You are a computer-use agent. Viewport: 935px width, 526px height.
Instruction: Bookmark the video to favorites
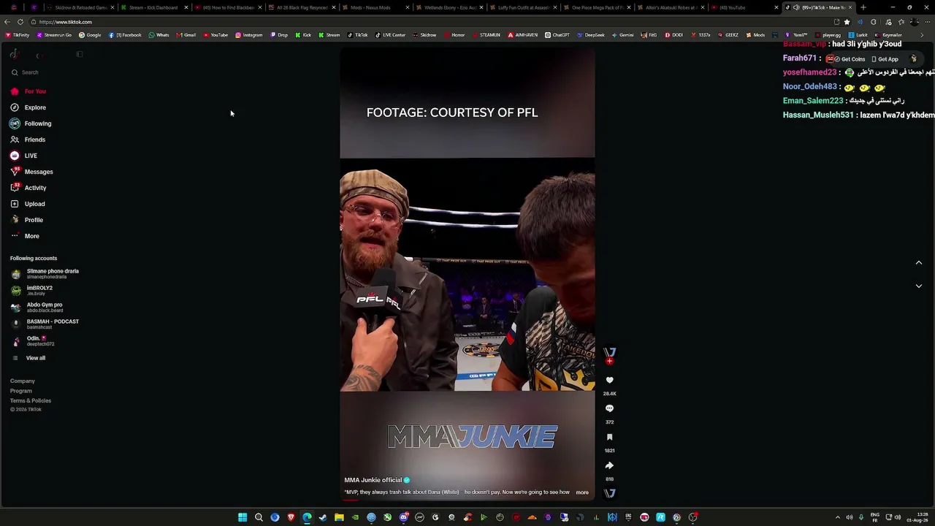pyautogui.click(x=609, y=438)
